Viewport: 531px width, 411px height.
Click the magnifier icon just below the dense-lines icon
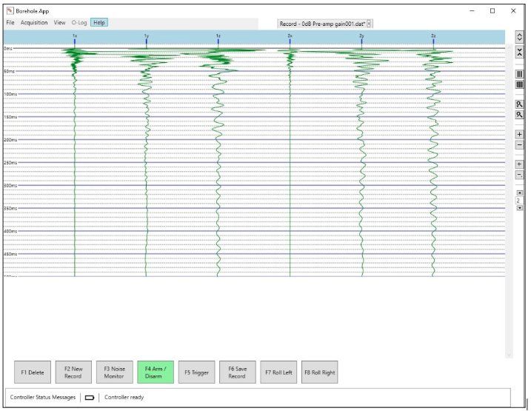(519, 104)
